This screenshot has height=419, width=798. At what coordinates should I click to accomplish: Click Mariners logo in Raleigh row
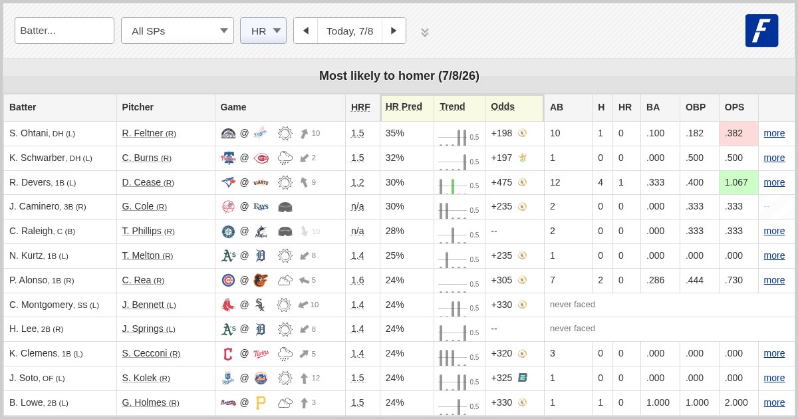click(x=228, y=231)
